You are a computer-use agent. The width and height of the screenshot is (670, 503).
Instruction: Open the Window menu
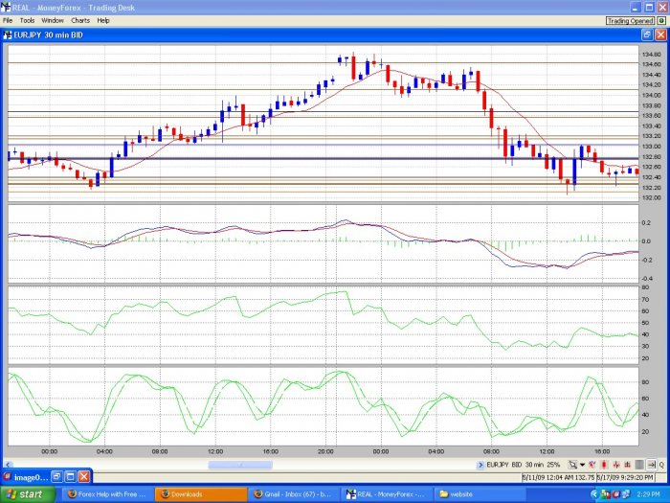(52, 20)
